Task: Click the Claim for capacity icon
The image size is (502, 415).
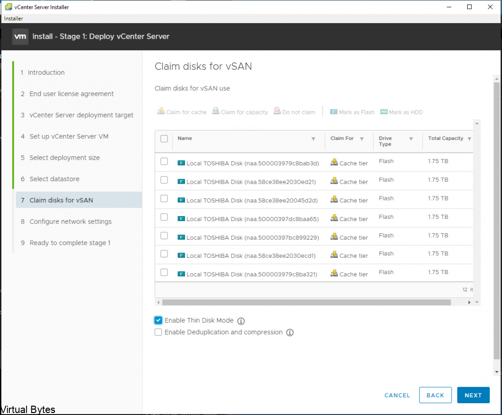Action: coord(216,111)
